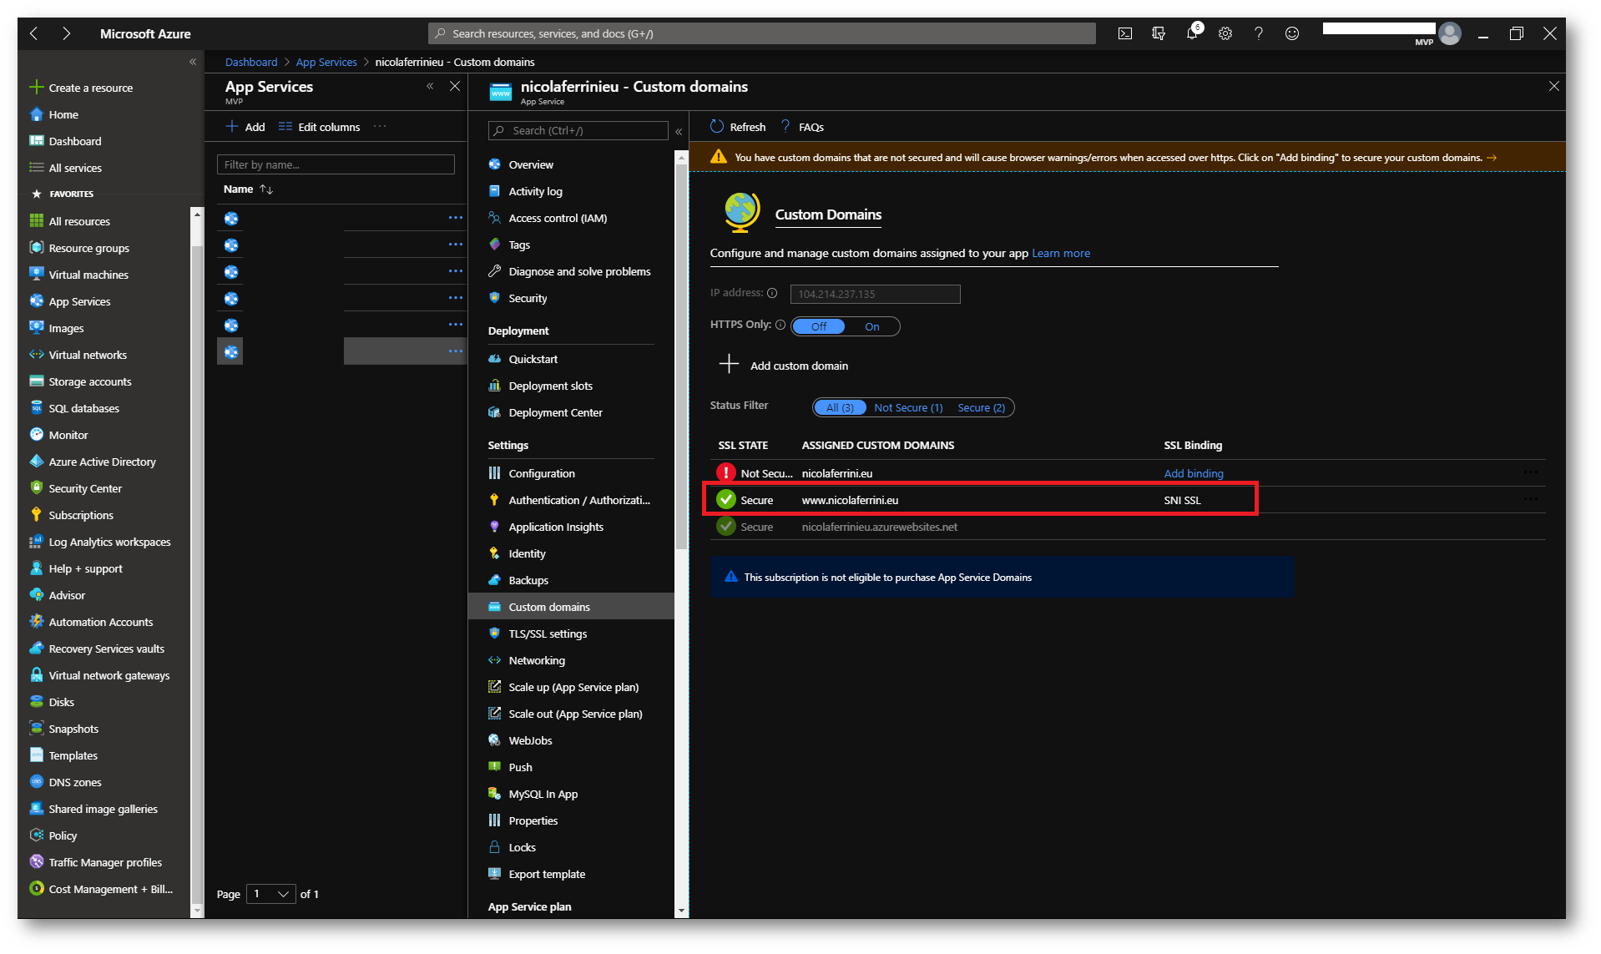This screenshot has width=1601, height=954.
Task: Open Application Insights bulb icon
Action: (x=494, y=527)
